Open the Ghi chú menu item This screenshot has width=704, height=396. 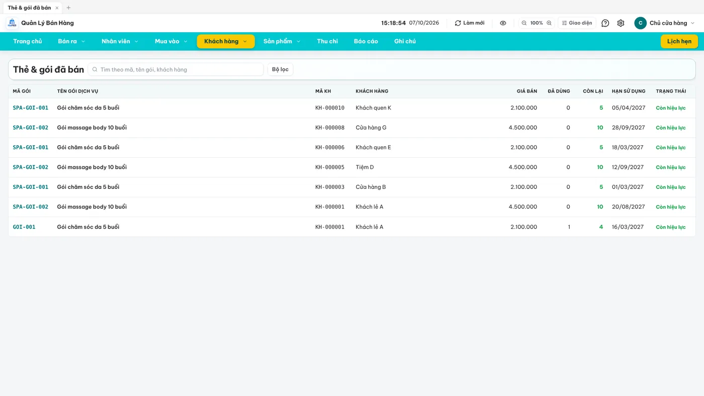point(405,41)
